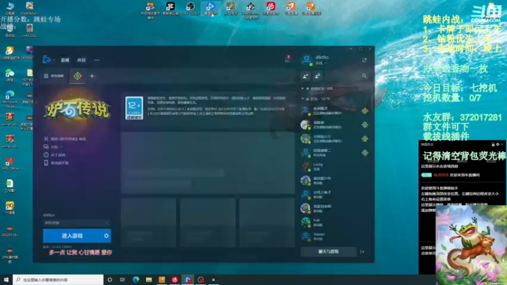The image size is (507, 285).
Task: Click the add friend icon
Action: click(305, 76)
